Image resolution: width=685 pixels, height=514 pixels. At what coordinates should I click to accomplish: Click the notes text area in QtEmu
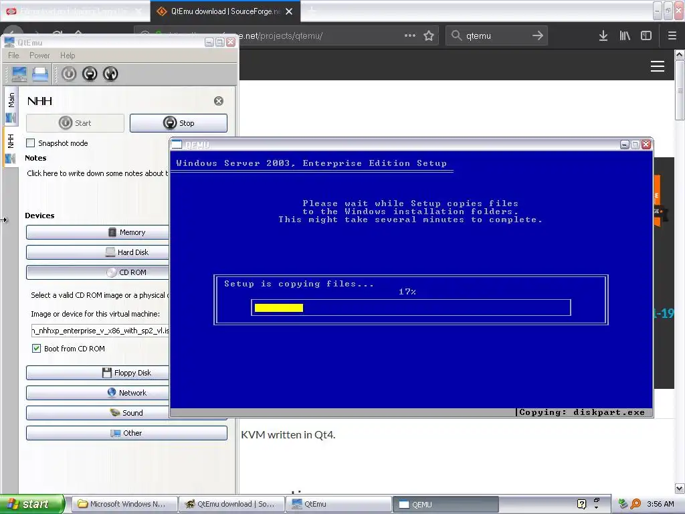coord(98,173)
